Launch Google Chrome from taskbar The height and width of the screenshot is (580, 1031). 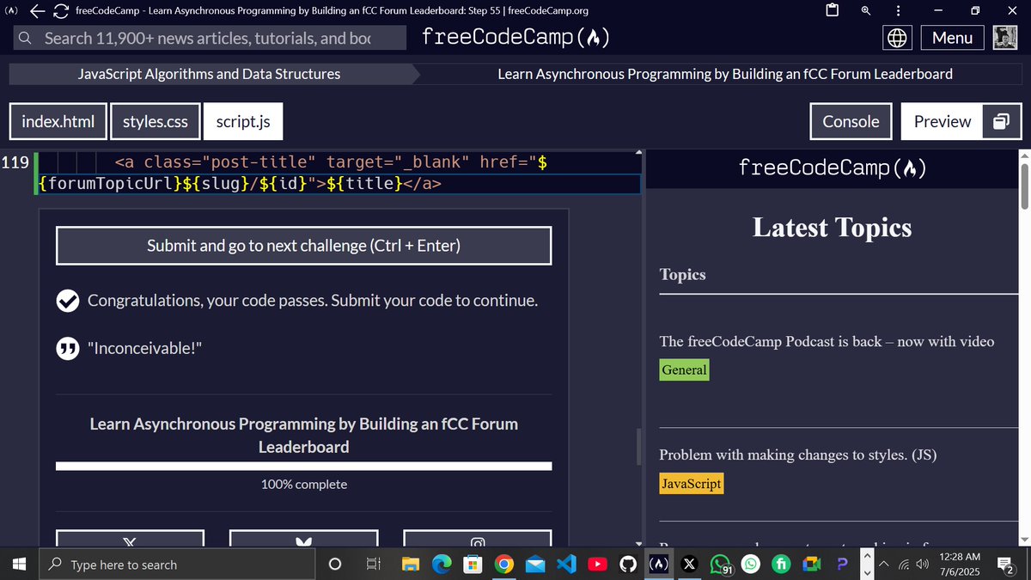tap(504, 565)
